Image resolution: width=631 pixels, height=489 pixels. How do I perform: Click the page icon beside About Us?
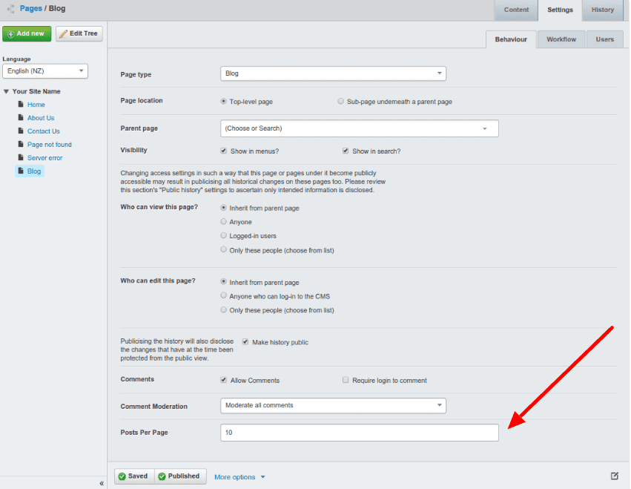click(x=21, y=118)
